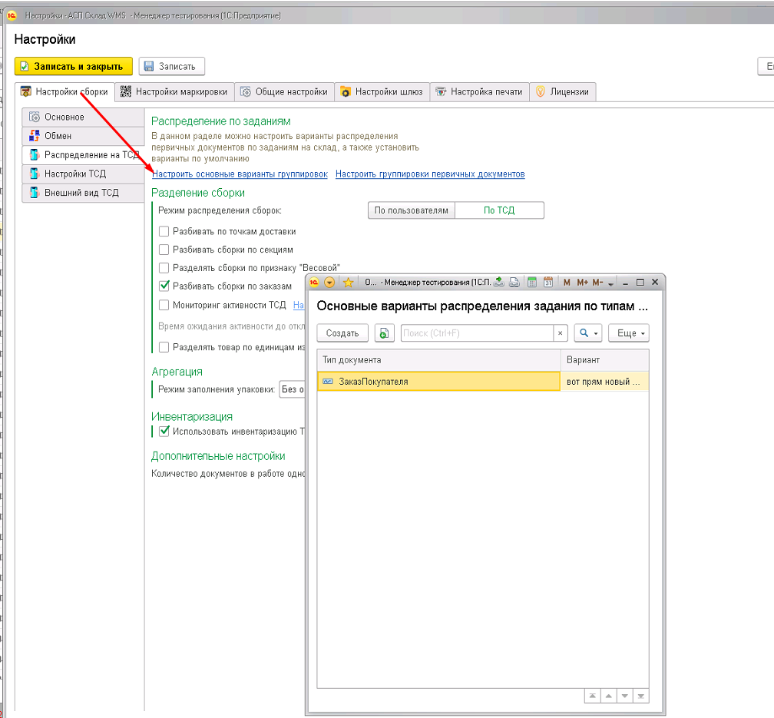Uncheck Разбивать сборки по заказам
Viewport: 774px width, 718px height.
click(164, 286)
